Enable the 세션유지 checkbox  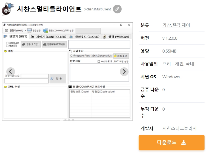point(7,46)
